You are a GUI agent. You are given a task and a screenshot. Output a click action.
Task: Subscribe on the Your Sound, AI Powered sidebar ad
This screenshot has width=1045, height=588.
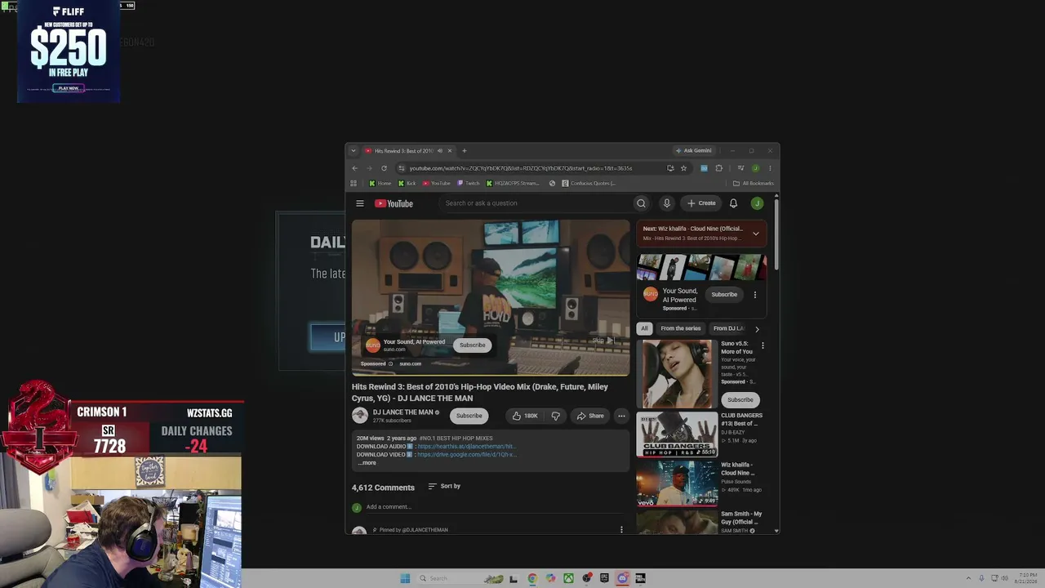click(724, 295)
